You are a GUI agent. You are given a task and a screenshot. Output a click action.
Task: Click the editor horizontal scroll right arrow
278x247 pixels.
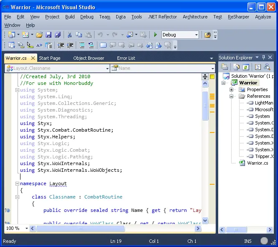198,228
